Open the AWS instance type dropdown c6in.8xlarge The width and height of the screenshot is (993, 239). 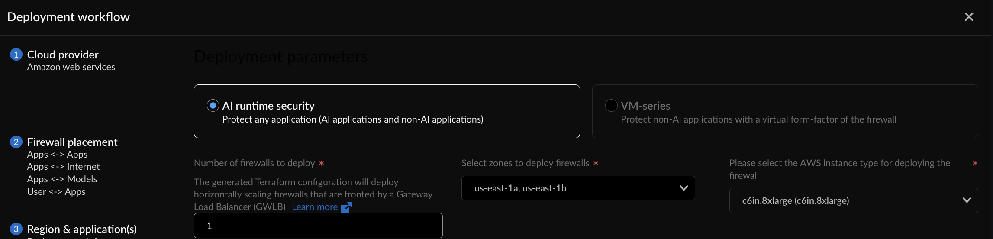pyautogui.click(x=844, y=201)
